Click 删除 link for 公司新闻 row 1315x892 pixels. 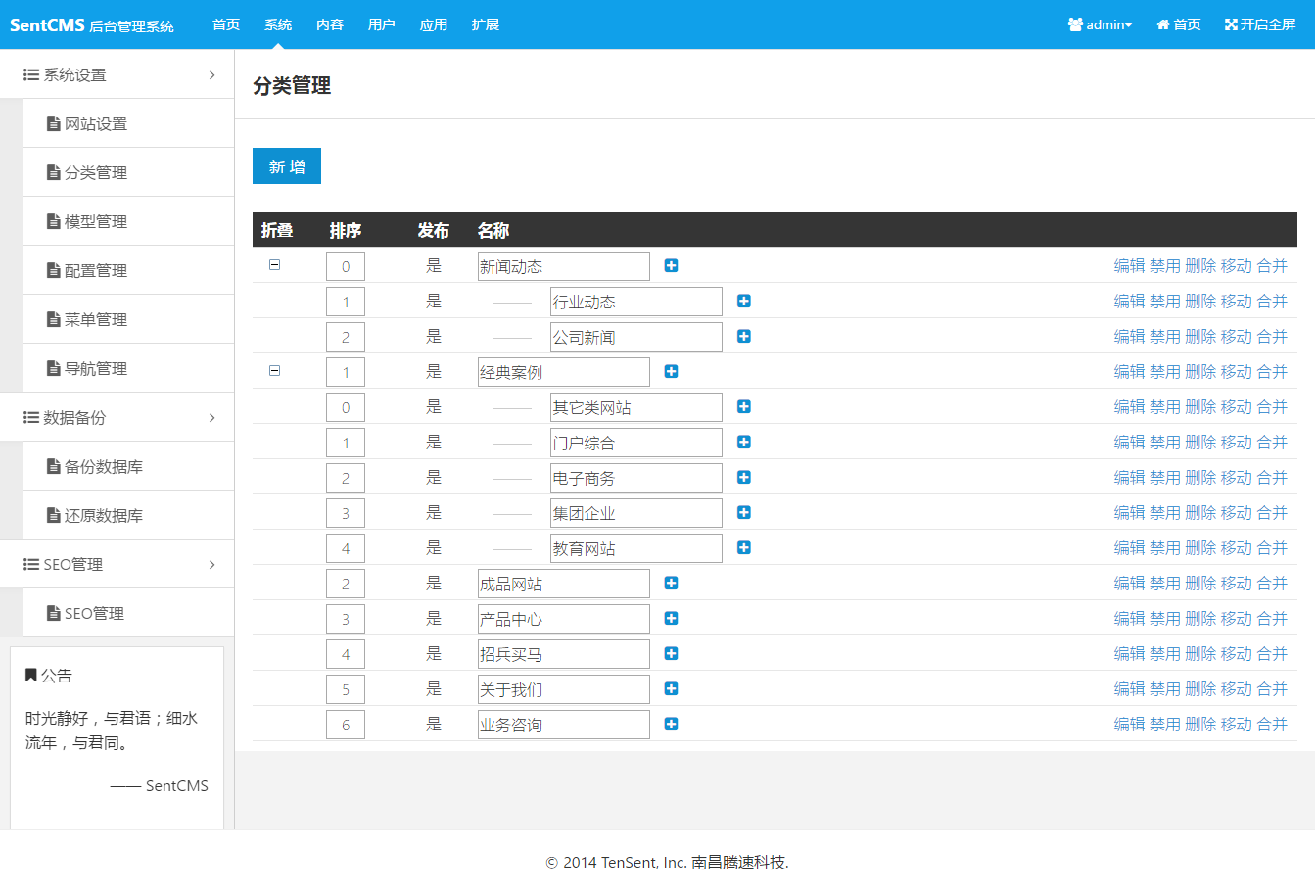click(1200, 336)
